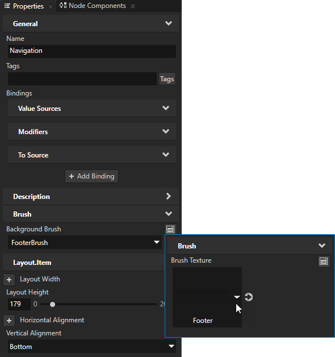
Task: Close the Node Components tab
Action: point(133,6)
